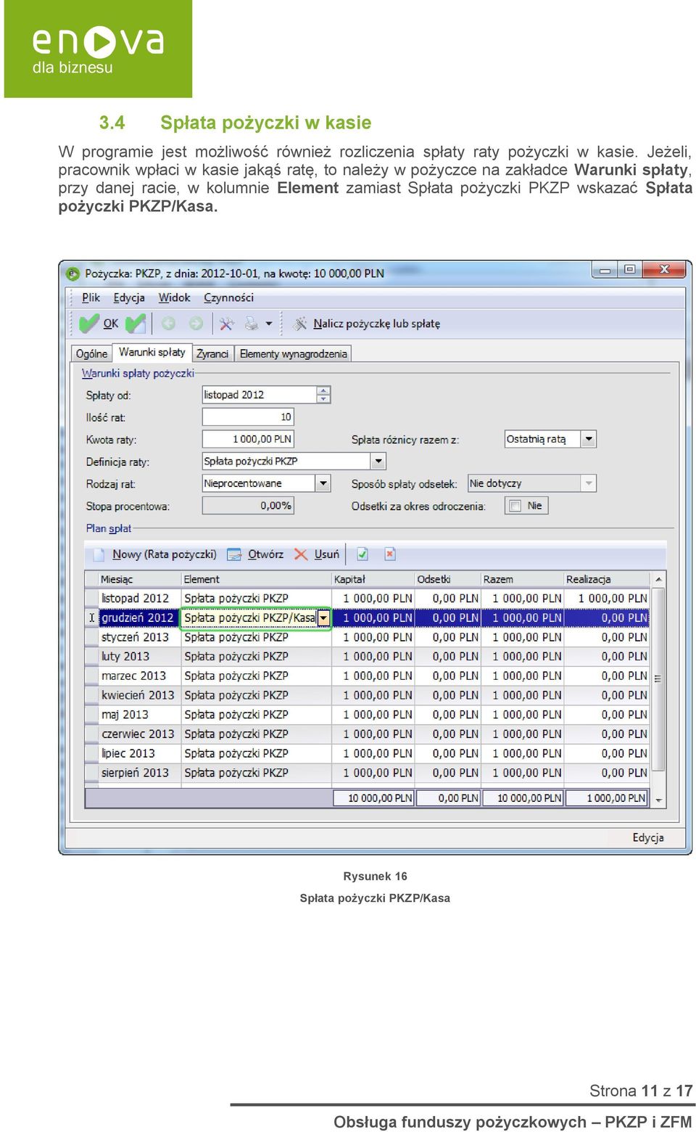696x1132 pixels.
Task: Click the 10 000,00 PLN Kapitał total
Action: tap(373, 798)
